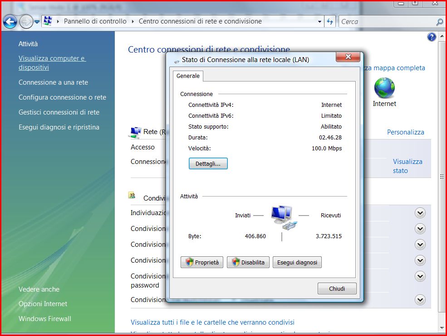Click Esegui diagnosi button in dialog

tap(297, 262)
